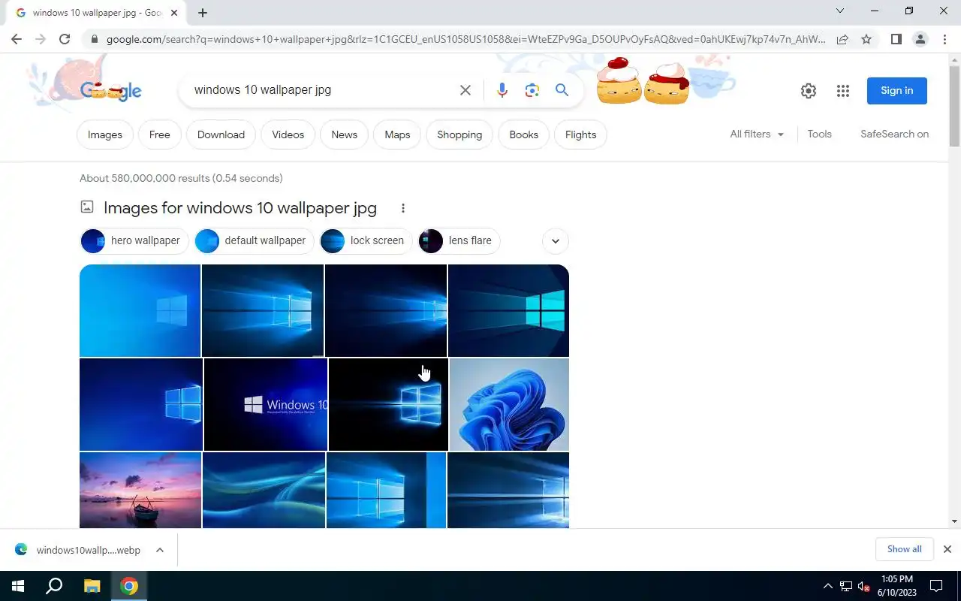Open the more options dots beside Images heading

[x=403, y=208]
